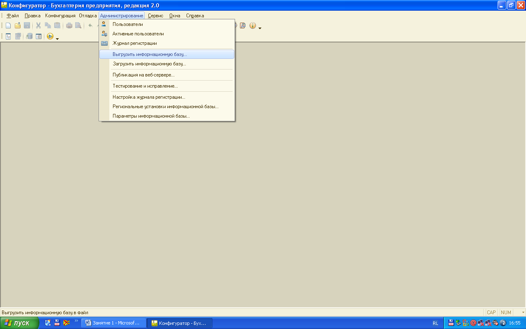The image size is (526, 329).
Task: Click the Paste clipboard icon
Action: tap(57, 25)
